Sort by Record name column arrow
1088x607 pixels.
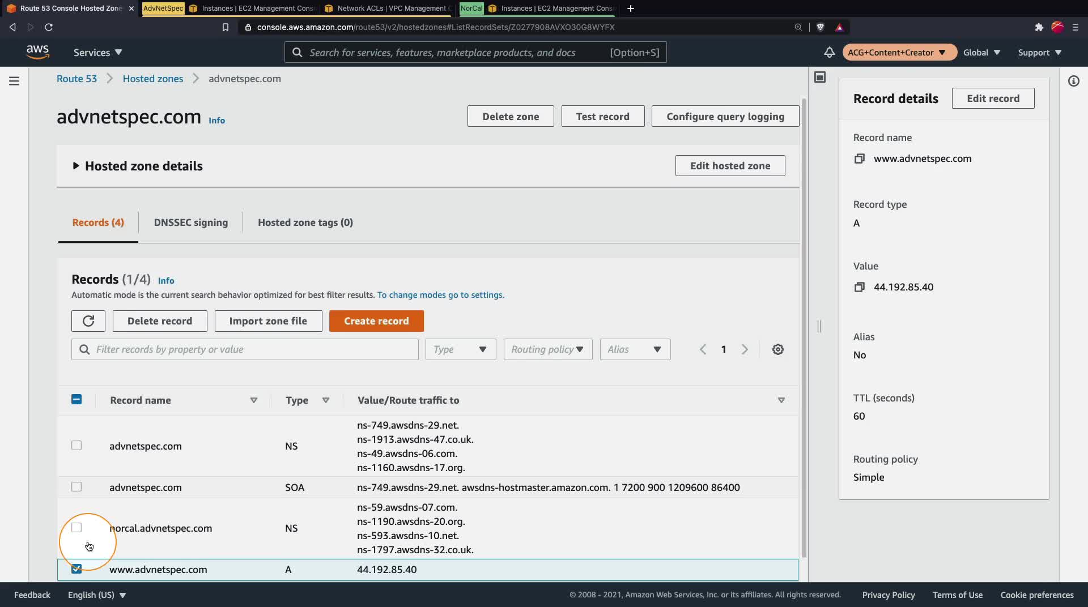point(254,400)
